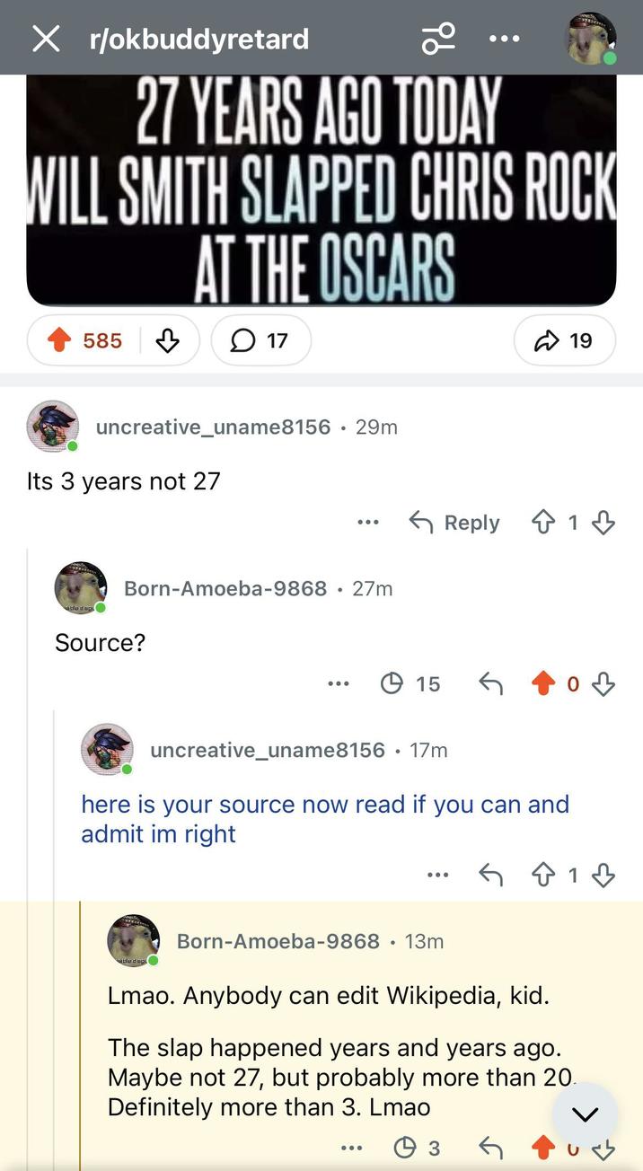Tap the overflow dots on the Source comment

pos(339,683)
